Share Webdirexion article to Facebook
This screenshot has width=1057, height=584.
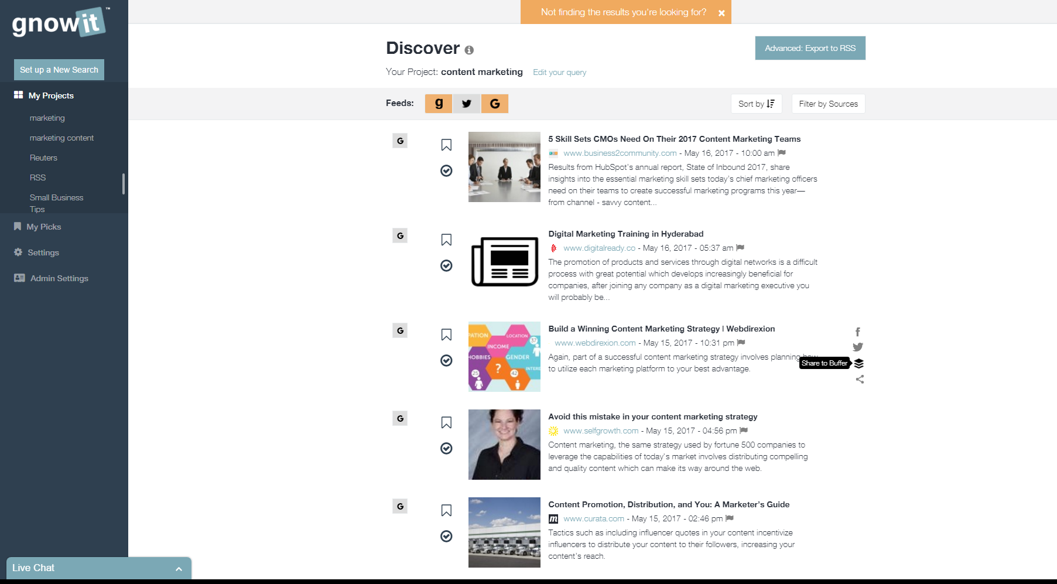tap(858, 332)
